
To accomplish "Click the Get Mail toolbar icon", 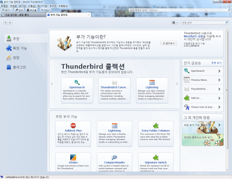I will tap(3, 10).
